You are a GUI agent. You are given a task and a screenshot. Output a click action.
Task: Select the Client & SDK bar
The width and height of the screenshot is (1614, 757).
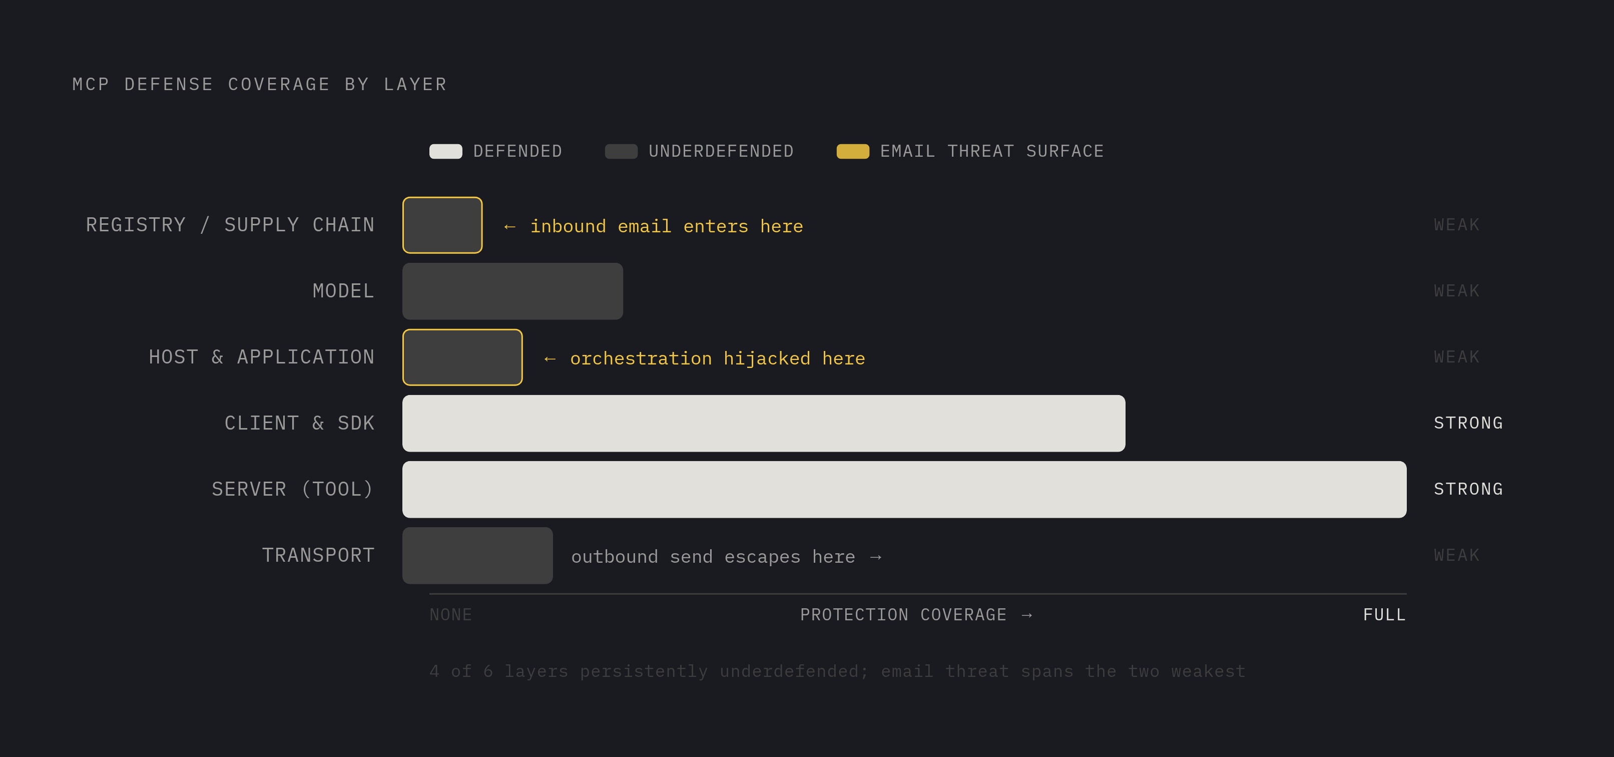(x=764, y=424)
